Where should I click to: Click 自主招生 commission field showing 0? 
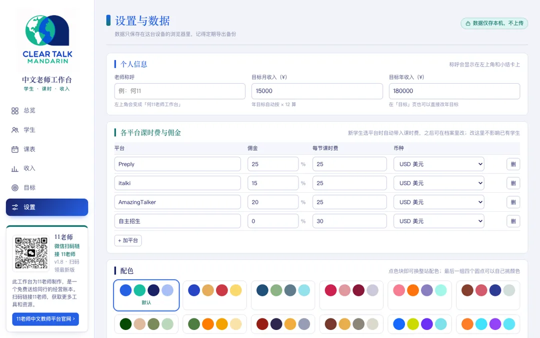point(273,221)
